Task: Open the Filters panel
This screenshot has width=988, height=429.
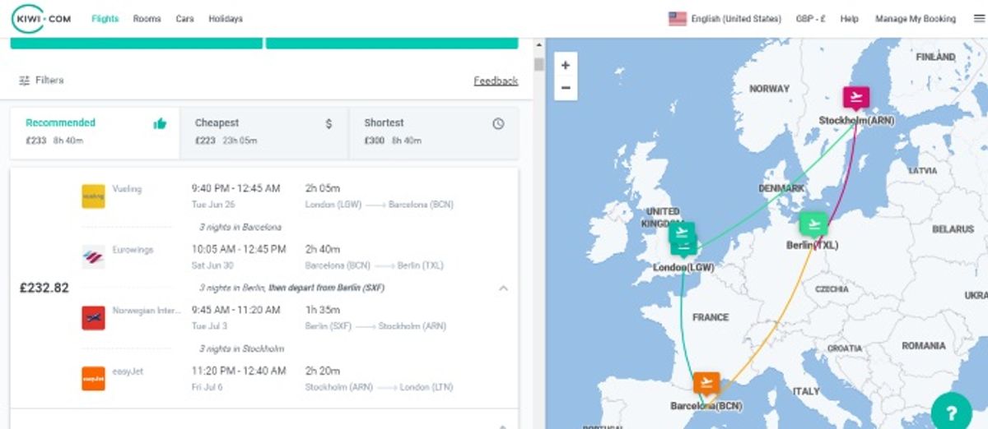Action: [x=41, y=81]
